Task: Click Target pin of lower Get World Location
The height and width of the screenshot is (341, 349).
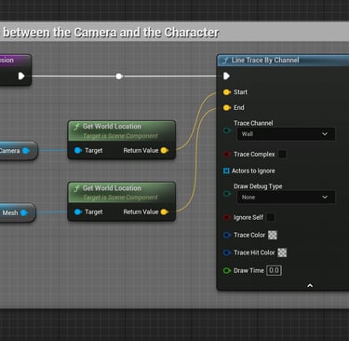Action: pos(78,212)
